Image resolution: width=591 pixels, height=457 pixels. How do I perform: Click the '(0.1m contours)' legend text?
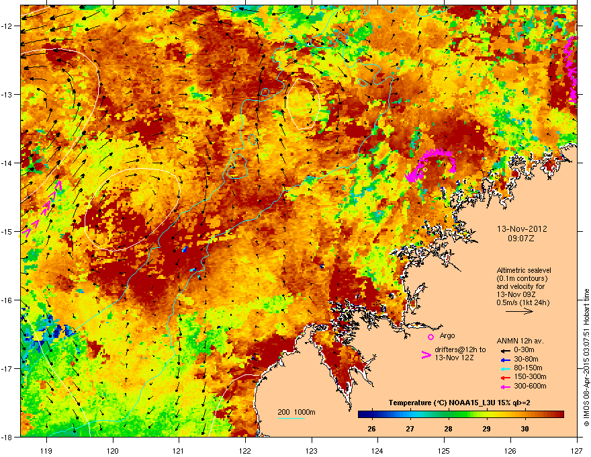click(522, 278)
